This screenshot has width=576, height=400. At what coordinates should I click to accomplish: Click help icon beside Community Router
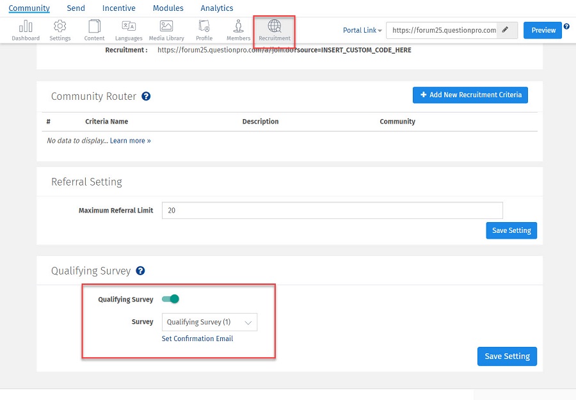(x=146, y=97)
